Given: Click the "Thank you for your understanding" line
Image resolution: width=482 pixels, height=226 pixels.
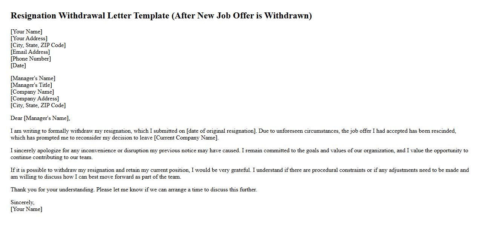Looking at the screenshot, I should [134, 190].
